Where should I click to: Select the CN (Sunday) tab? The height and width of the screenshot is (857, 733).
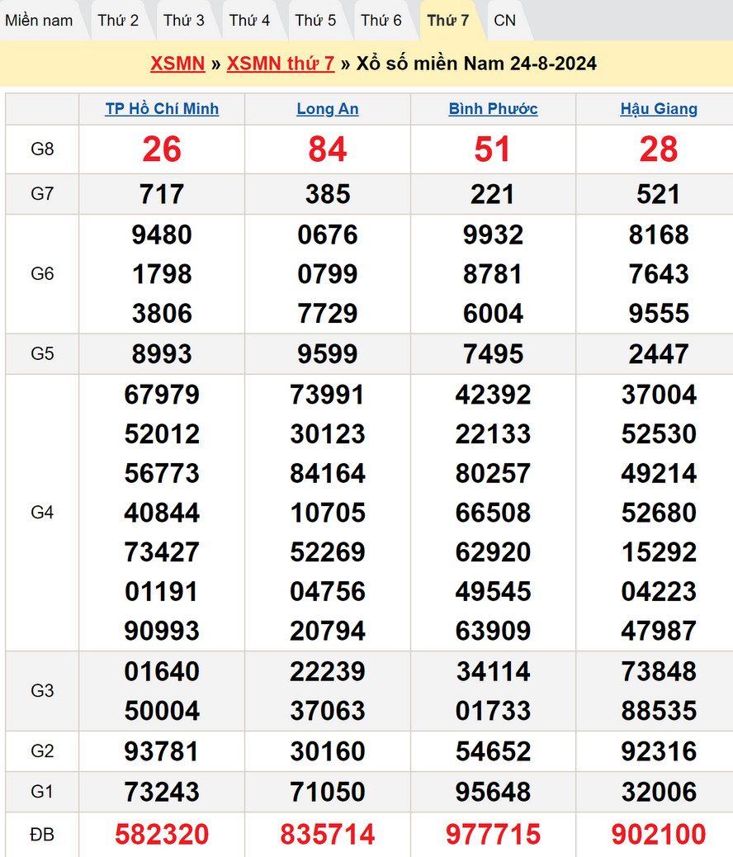tap(504, 21)
